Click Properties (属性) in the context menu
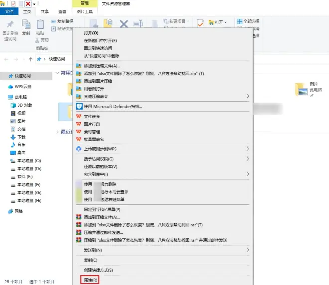The width and height of the screenshot is (329, 285). (90, 280)
